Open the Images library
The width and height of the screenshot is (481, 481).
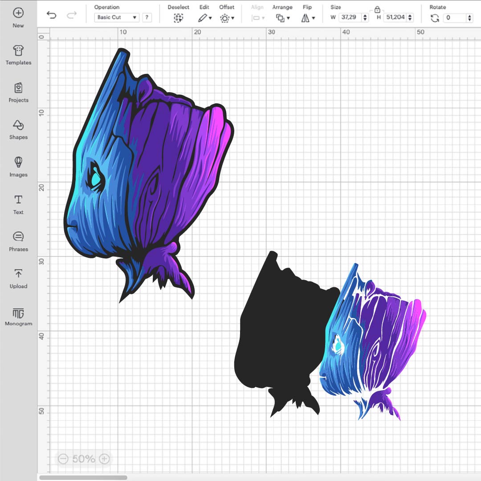tap(18, 167)
